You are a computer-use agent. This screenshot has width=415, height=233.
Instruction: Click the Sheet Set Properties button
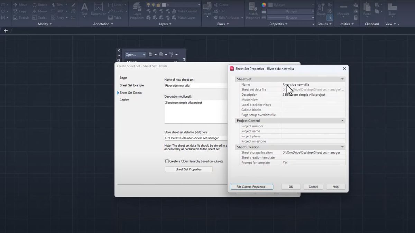point(189,169)
